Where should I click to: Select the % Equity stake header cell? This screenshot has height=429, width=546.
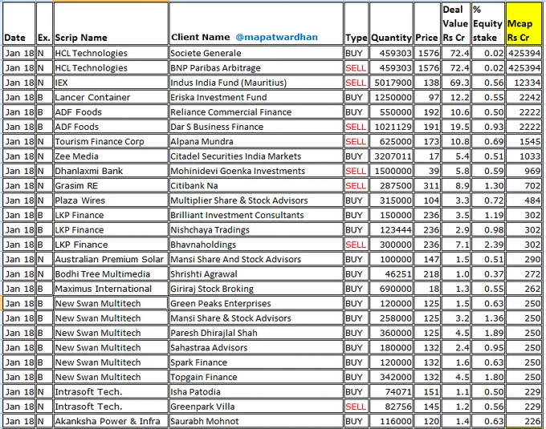coord(488,23)
